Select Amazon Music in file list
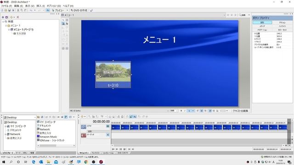Image resolution: width=294 pixels, height=165 pixels. (47, 137)
